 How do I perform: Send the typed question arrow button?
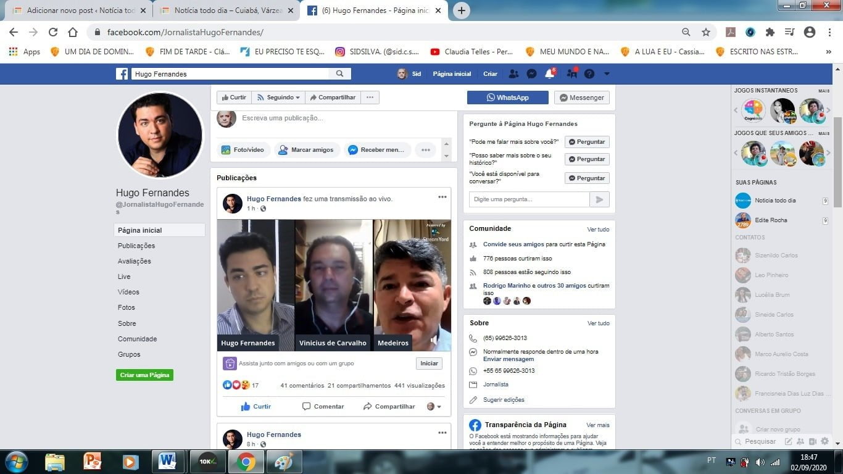(x=599, y=199)
